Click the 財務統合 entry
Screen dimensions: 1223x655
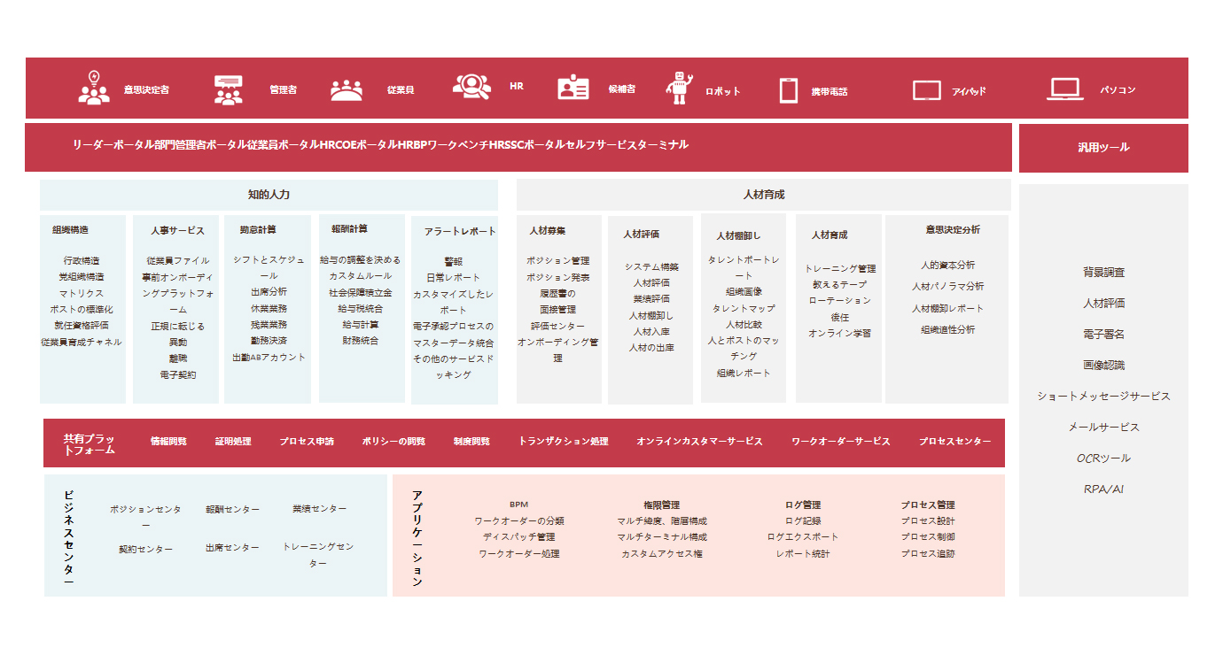(x=360, y=341)
